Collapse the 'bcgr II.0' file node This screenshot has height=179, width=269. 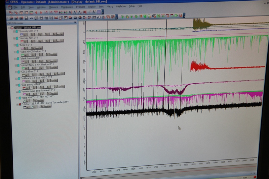[15, 45]
